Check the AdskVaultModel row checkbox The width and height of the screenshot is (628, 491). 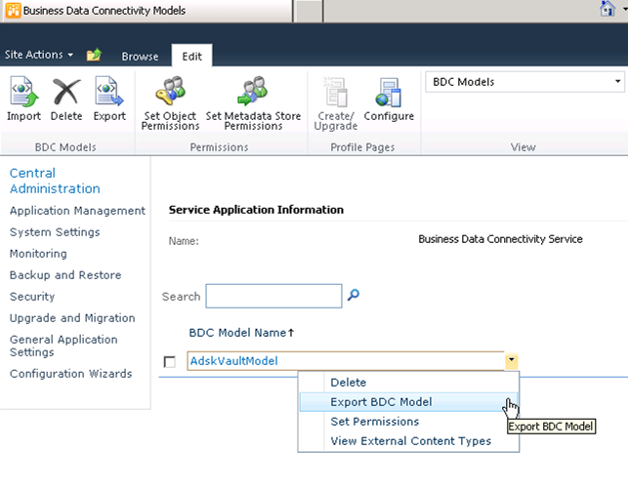(x=170, y=362)
